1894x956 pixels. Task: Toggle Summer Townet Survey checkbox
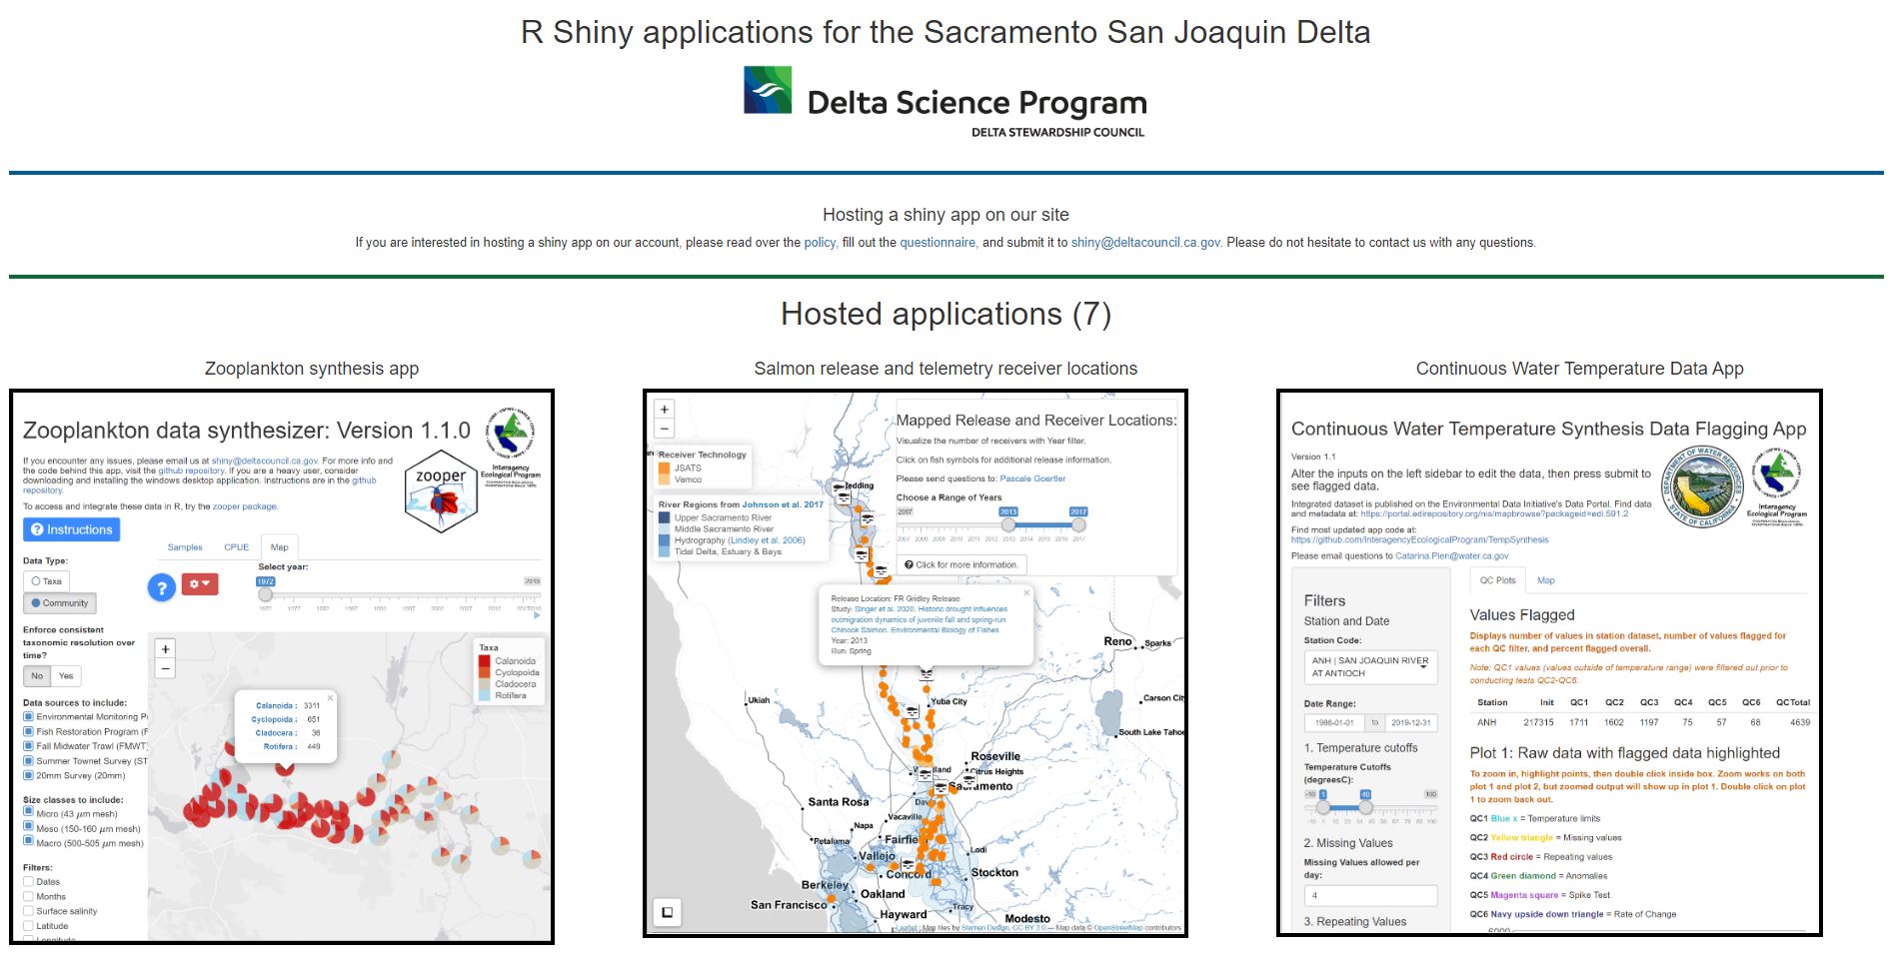29,761
